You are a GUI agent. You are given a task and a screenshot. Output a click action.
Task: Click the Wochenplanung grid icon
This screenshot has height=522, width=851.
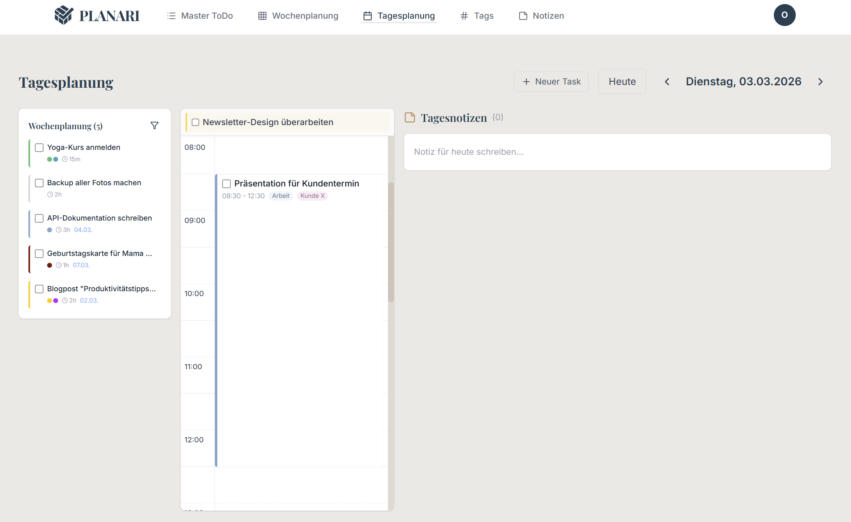tap(262, 16)
